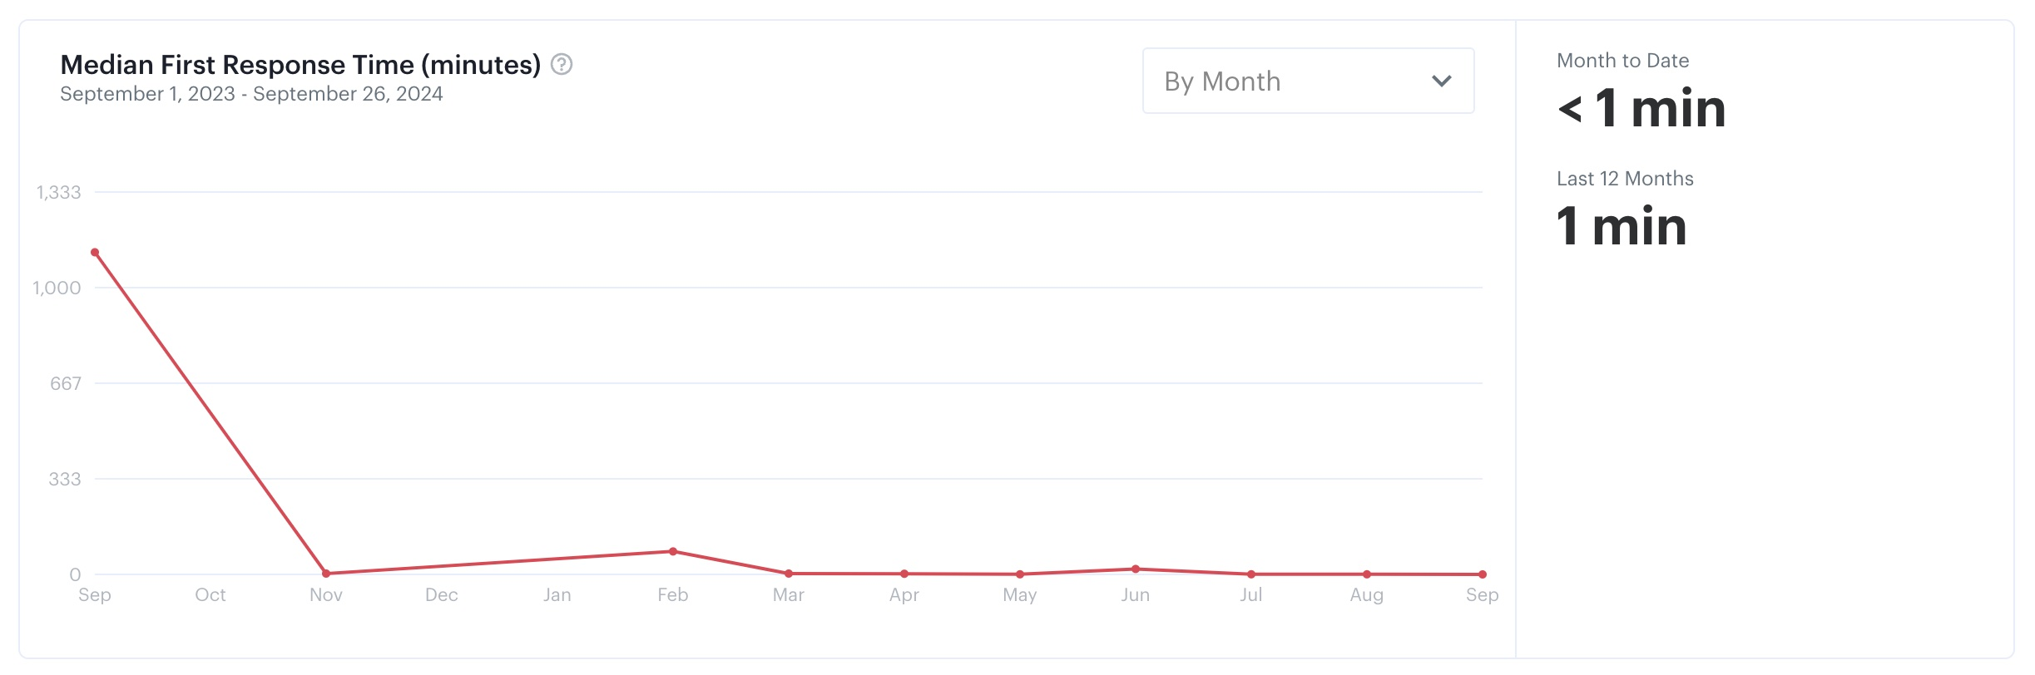Image resolution: width=2035 pixels, height=675 pixels.
Task: Click the help icon beside the chart title
Action: pos(562,64)
